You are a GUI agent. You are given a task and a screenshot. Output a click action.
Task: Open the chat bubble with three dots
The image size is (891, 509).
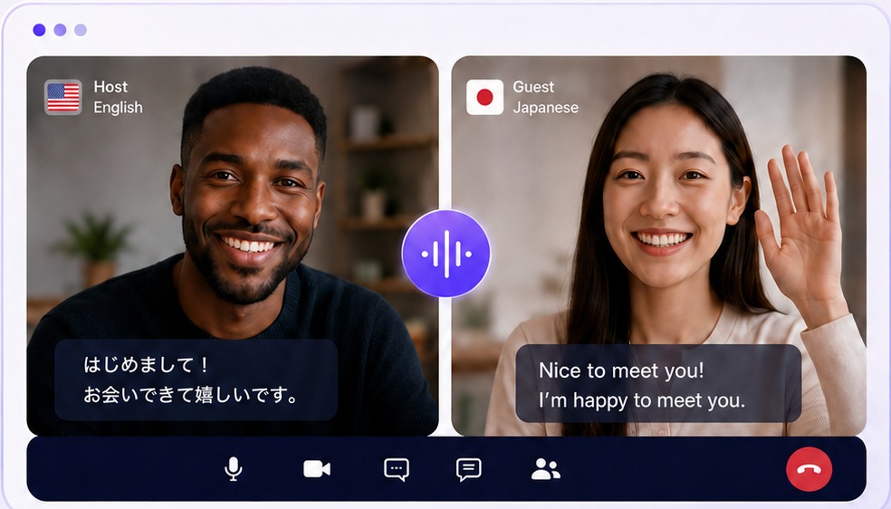pyautogui.click(x=396, y=470)
